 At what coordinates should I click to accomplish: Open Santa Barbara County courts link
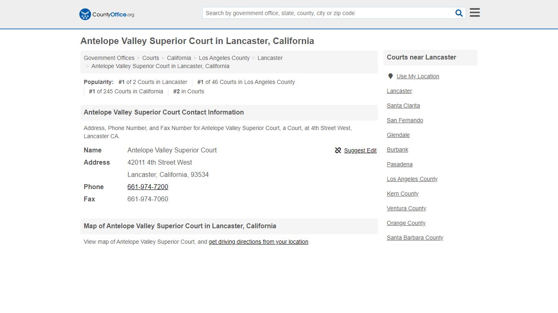[x=415, y=238]
